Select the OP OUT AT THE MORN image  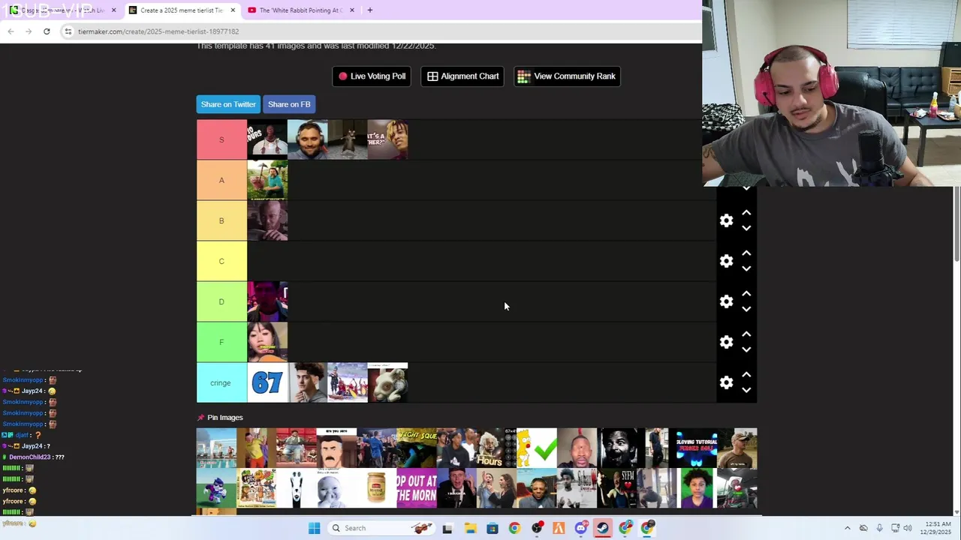coord(417,488)
